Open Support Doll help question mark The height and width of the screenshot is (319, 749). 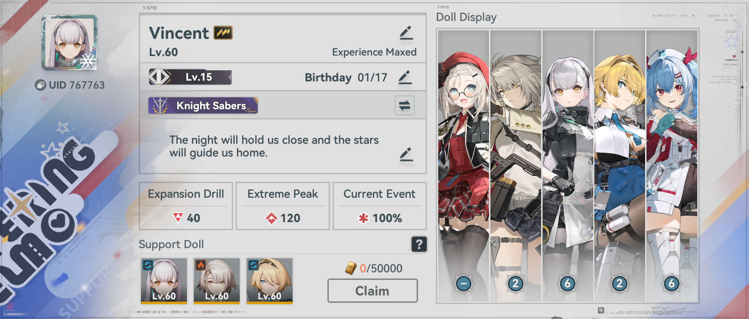419,244
